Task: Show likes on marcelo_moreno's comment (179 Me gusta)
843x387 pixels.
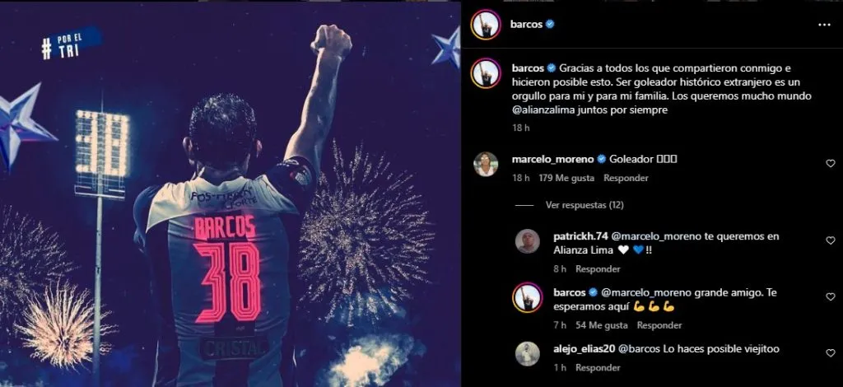Action: 567,178
